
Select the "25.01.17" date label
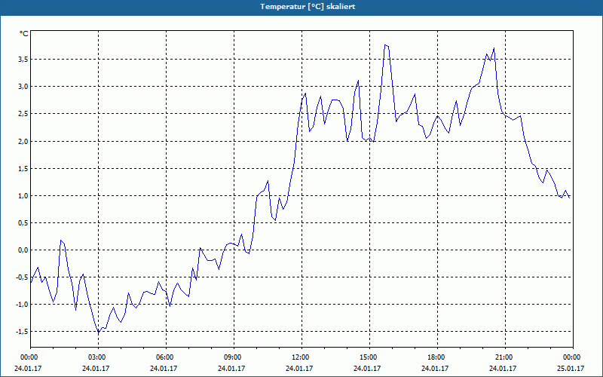tap(571, 368)
